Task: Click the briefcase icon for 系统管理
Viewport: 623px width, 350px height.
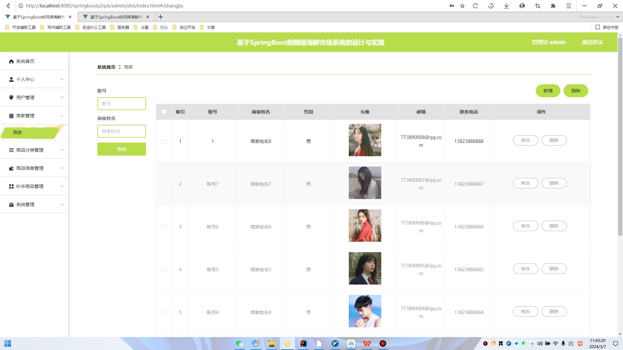Action: click(x=11, y=204)
